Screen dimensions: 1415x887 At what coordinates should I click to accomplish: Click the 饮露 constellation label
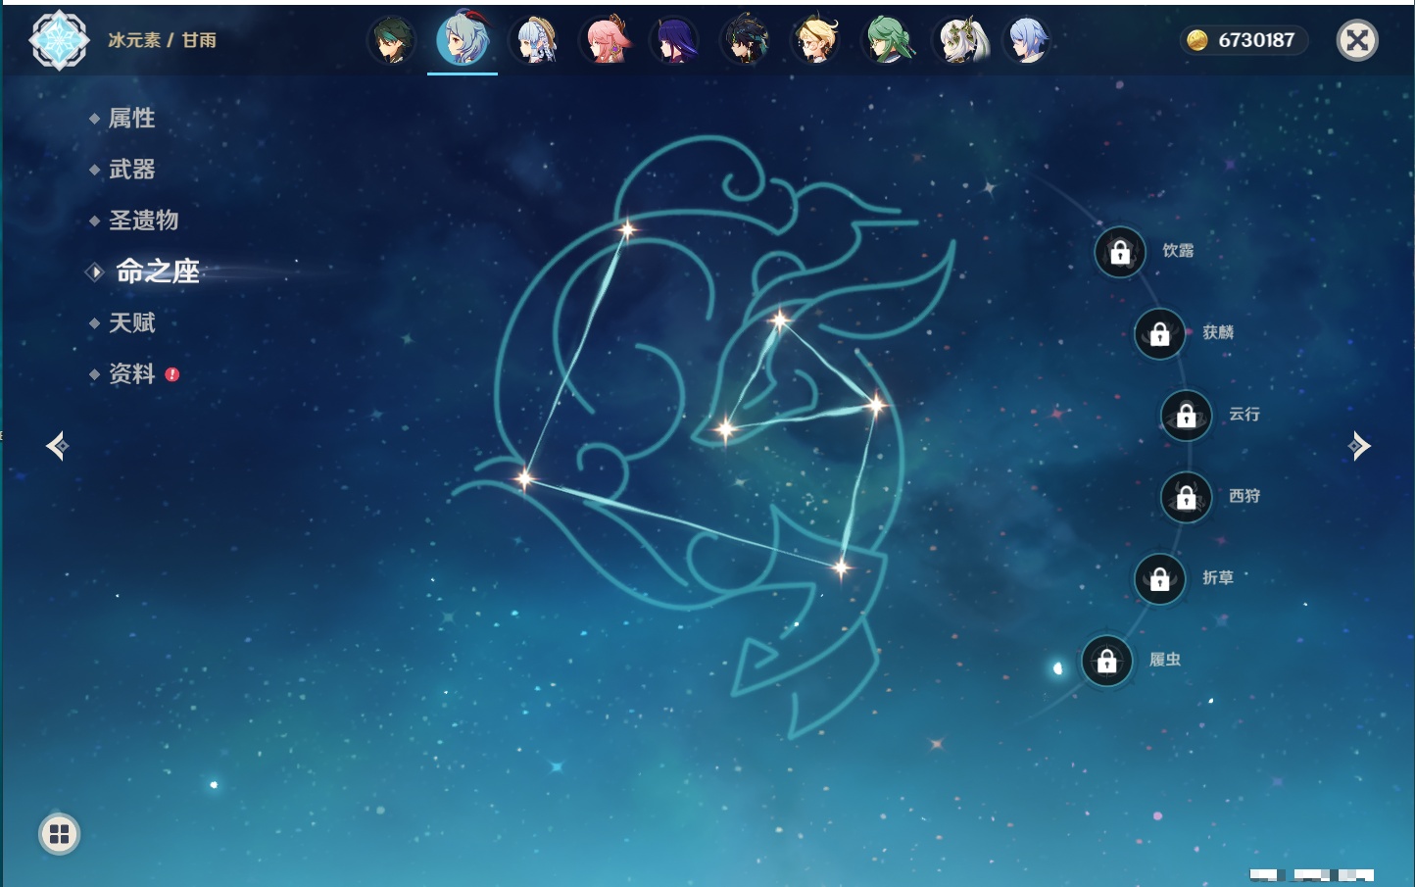click(1178, 251)
